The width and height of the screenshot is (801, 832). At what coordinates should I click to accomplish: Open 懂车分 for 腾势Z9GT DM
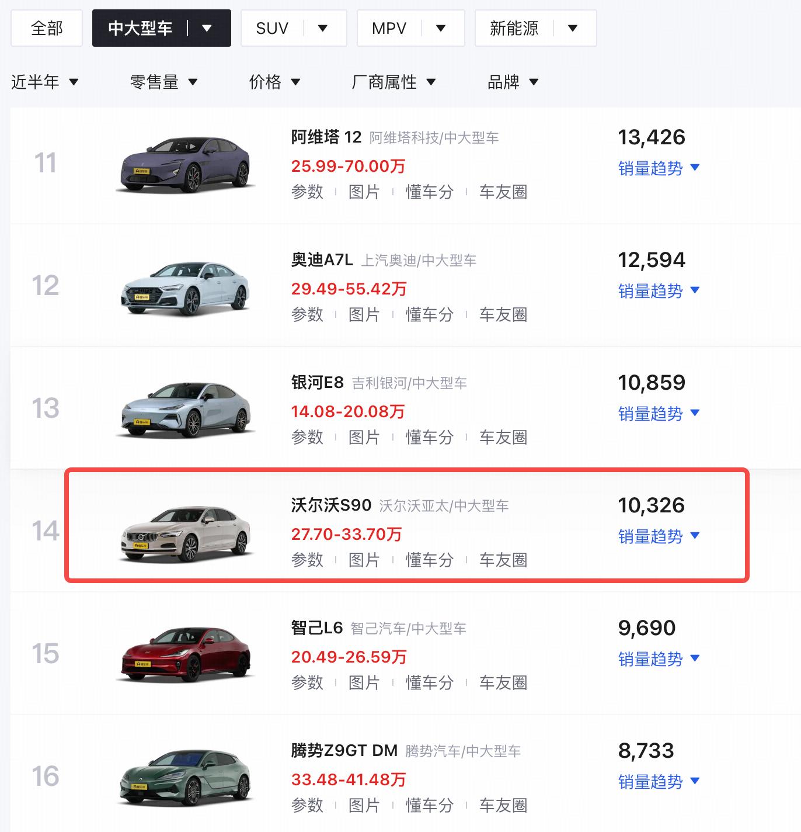coord(430,805)
